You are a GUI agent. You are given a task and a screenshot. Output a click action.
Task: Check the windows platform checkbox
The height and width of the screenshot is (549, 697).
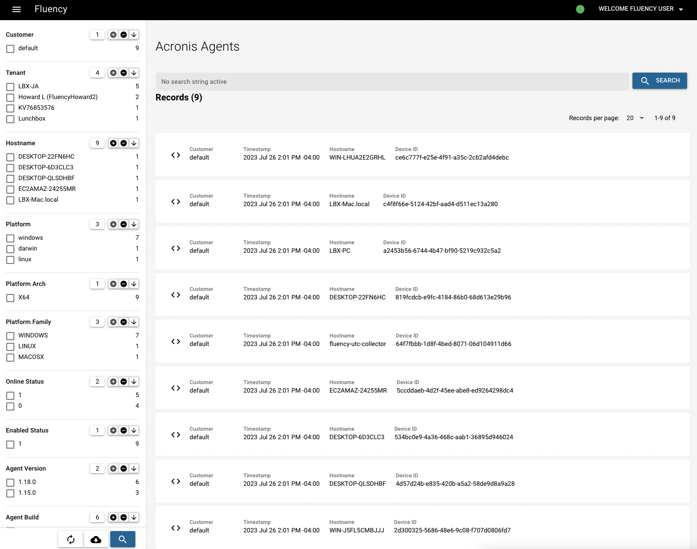point(10,238)
